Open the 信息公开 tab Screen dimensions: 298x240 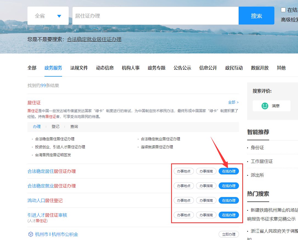click(x=208, y=68)
